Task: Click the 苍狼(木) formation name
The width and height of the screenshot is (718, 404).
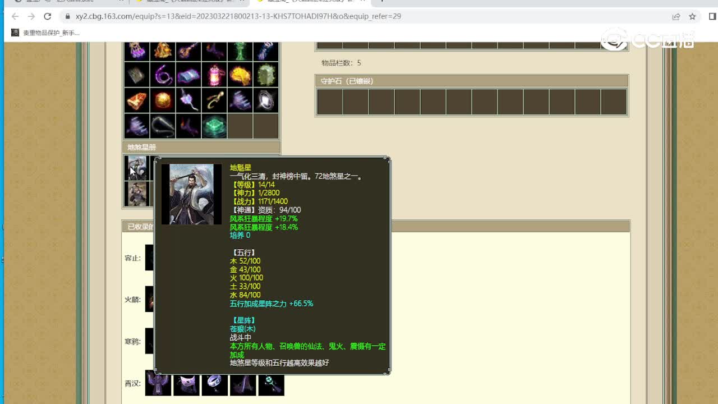Action: point(243,329)
